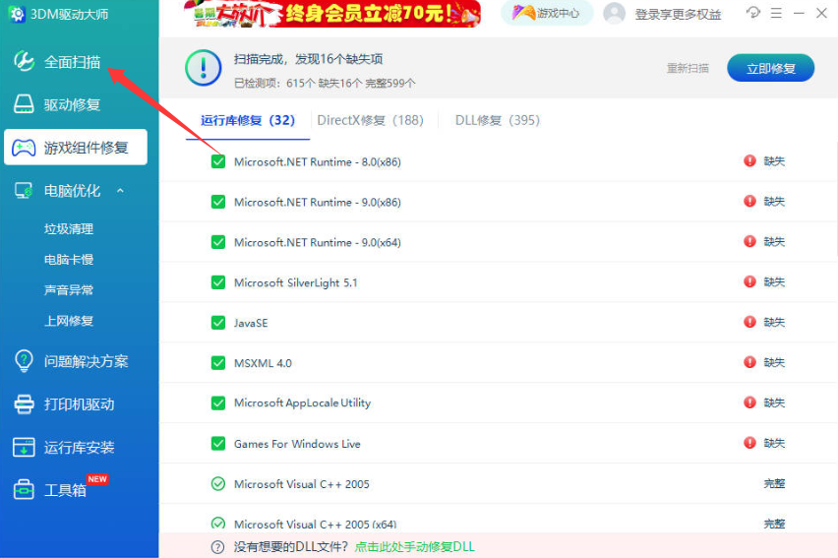Click the printer driver icon
The width and height of the screenshot is (838, 558).
click(x=24, y=404)
